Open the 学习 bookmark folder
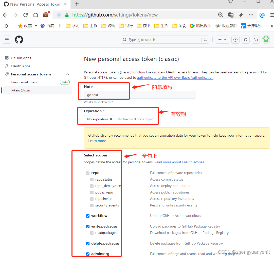The height and width of the screenshot is (257, 274). tap(72, 26)
